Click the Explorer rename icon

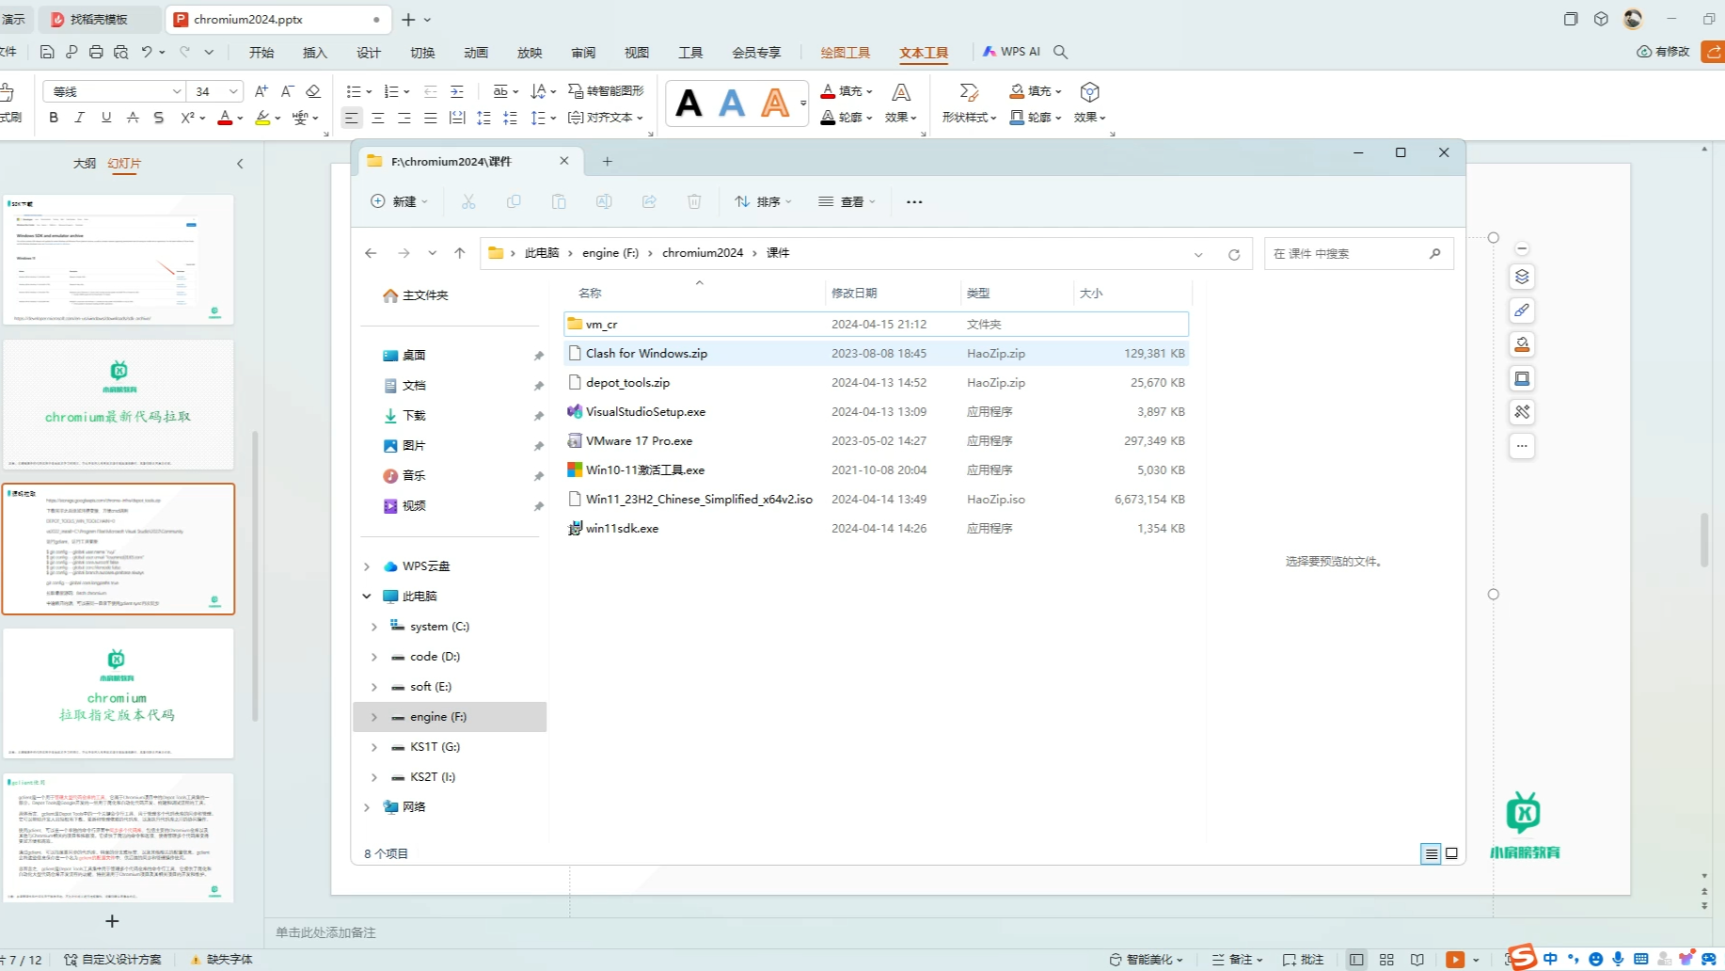(604, 201)
